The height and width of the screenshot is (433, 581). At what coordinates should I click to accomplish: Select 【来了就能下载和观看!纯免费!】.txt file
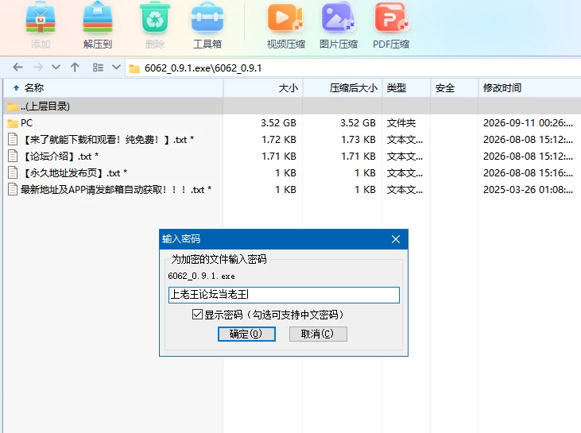click(292, 140)
